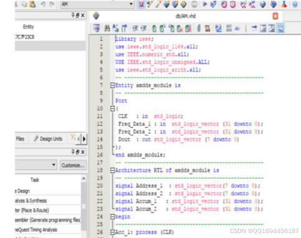
Task: Click the play icon with blue checkmark
Action: click(213, 4)
